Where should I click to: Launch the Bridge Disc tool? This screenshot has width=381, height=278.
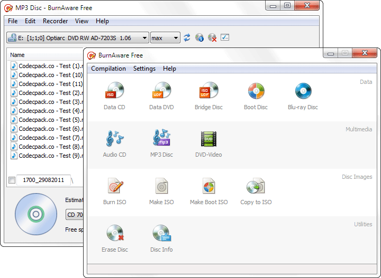coord(208,96)
